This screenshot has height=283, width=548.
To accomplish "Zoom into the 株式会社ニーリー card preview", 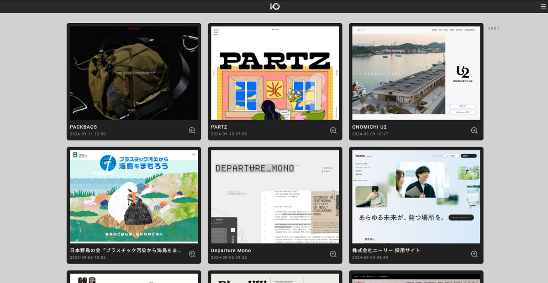I will (x=474, y=254).
